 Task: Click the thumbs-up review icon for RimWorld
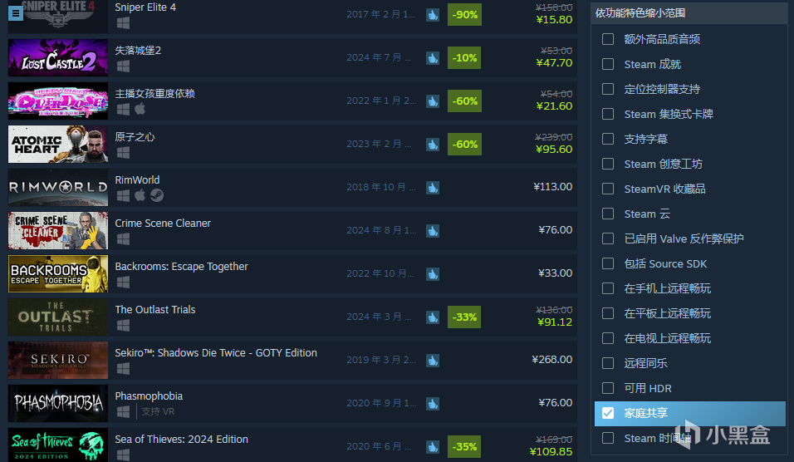click(433, 188)
